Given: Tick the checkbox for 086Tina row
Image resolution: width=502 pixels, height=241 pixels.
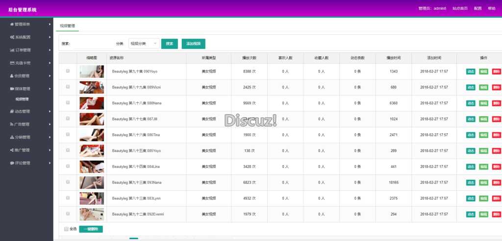Looking at the screenshot, I should [68, 134].
